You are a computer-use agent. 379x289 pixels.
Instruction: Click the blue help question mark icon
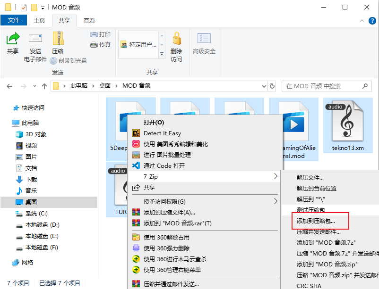click(x=372, y=21)
